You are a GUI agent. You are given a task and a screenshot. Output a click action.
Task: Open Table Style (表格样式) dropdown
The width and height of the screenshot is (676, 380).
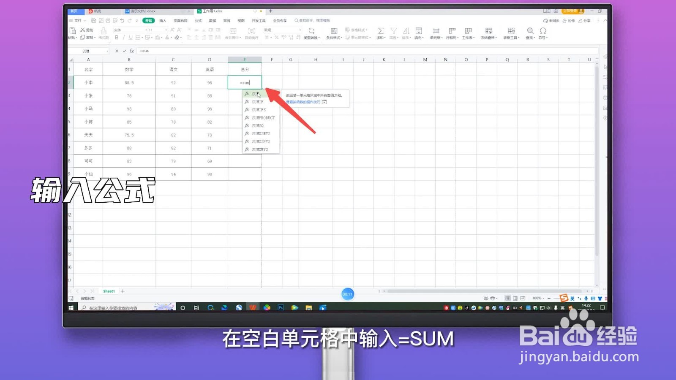click(x=356, y=30)
